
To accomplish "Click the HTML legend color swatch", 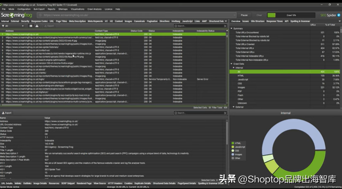I will tap(233, 143).
